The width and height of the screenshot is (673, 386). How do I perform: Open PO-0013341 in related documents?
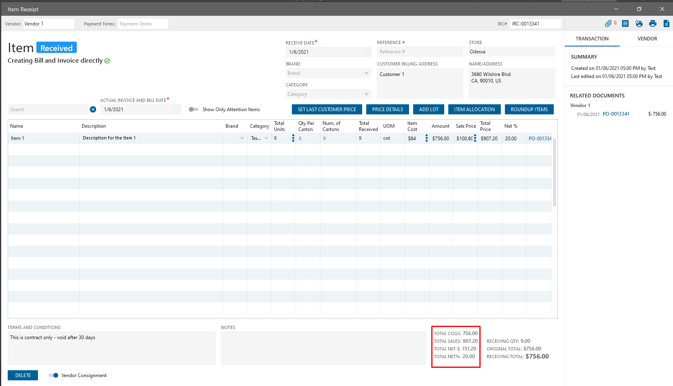click(x=616, y=114)
